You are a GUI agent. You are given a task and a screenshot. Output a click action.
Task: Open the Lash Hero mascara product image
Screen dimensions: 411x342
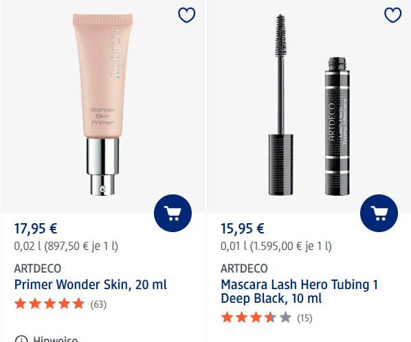point(309,104)
